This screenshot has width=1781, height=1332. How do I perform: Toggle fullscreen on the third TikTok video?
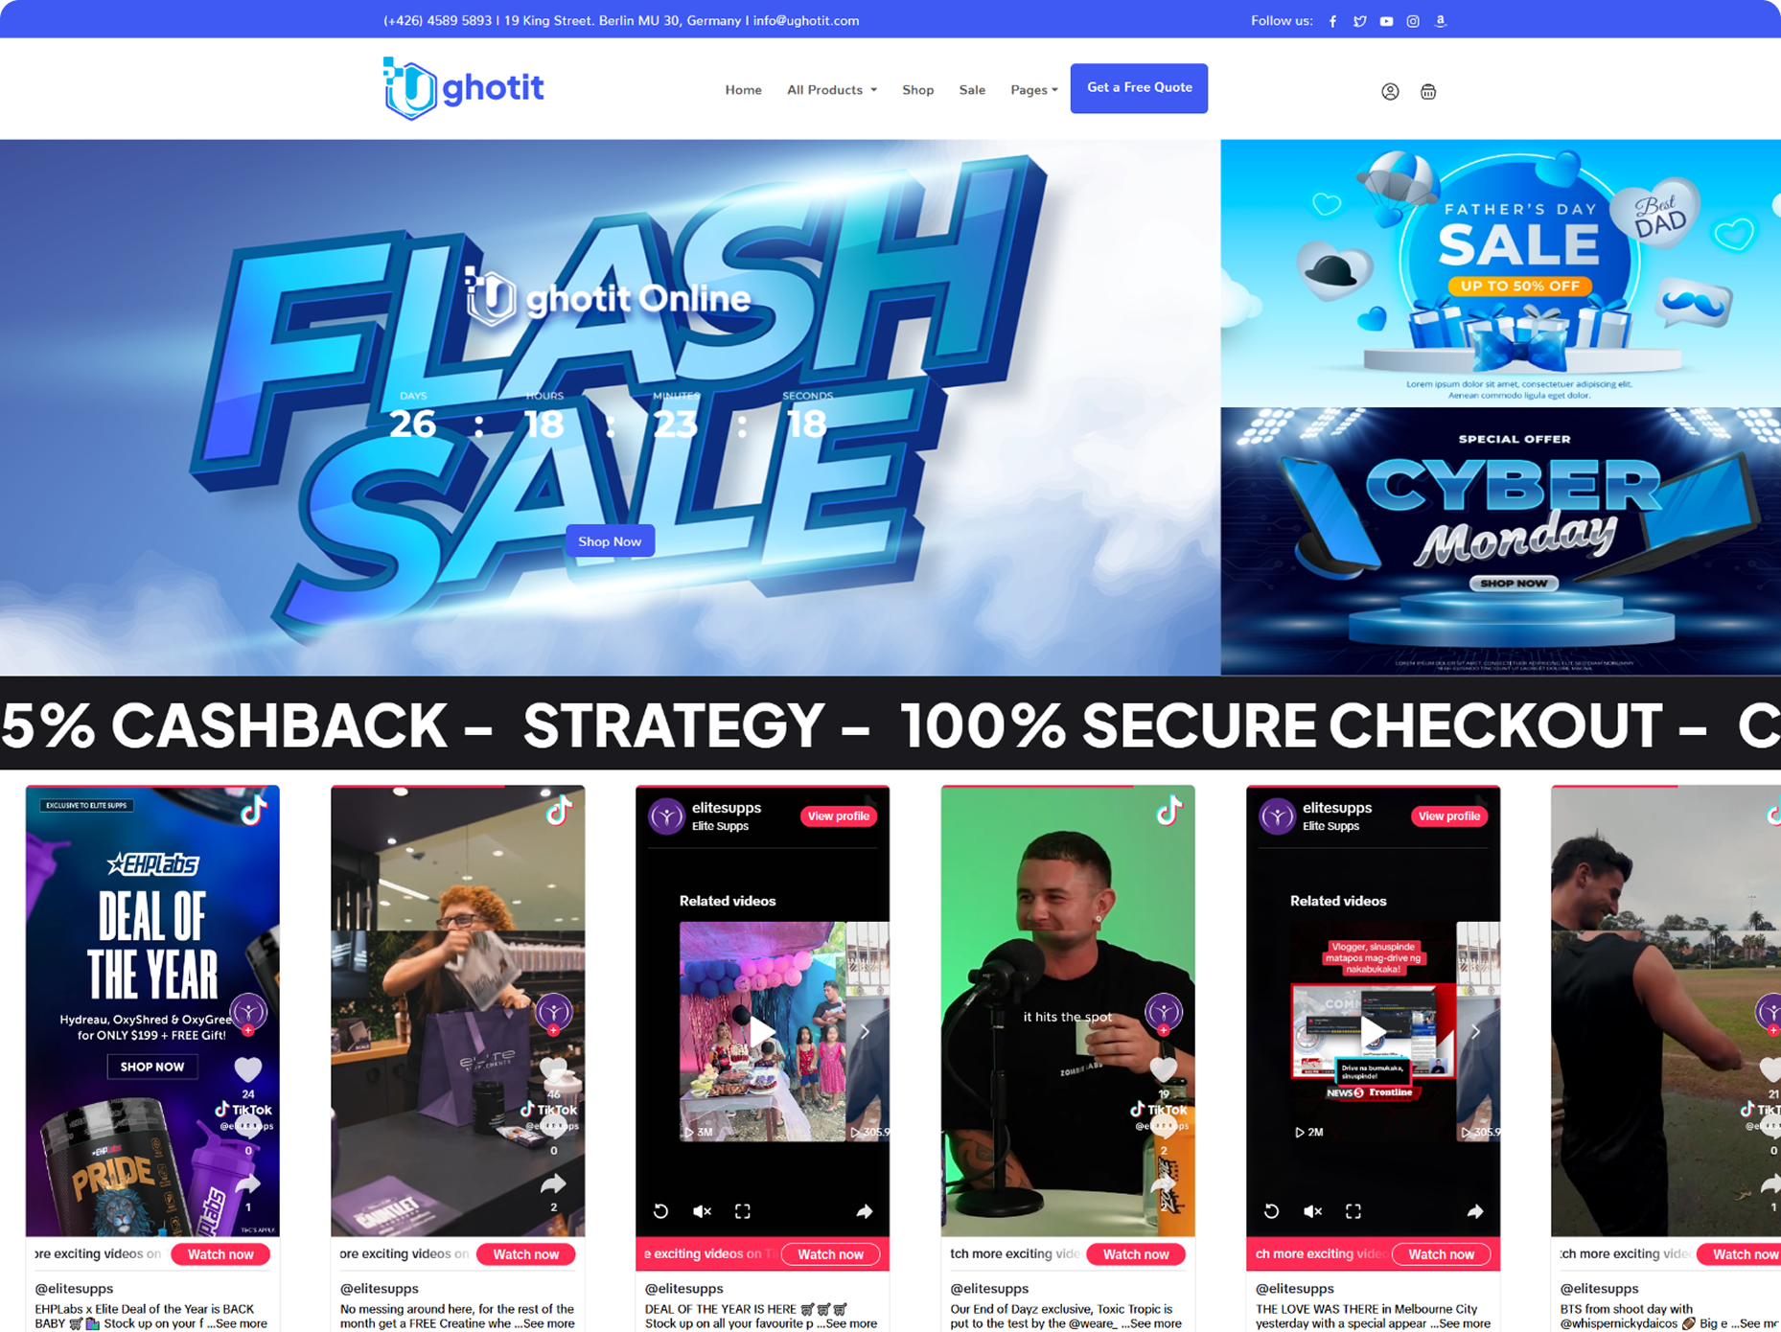click(743, 1211)
